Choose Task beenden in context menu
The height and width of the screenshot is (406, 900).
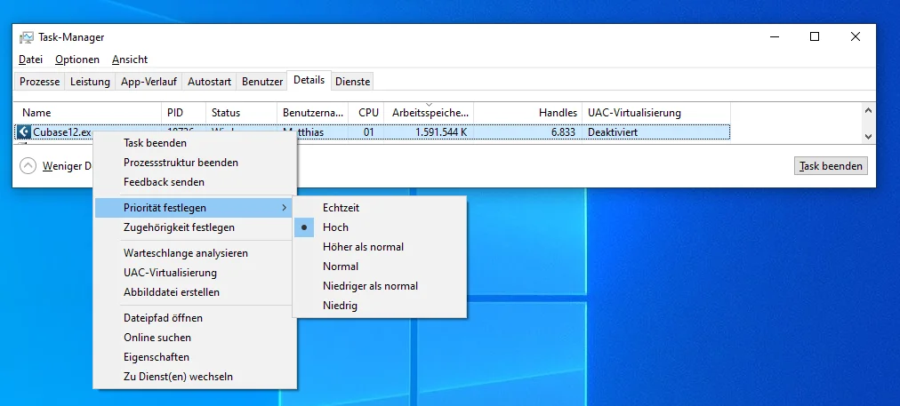195,143
